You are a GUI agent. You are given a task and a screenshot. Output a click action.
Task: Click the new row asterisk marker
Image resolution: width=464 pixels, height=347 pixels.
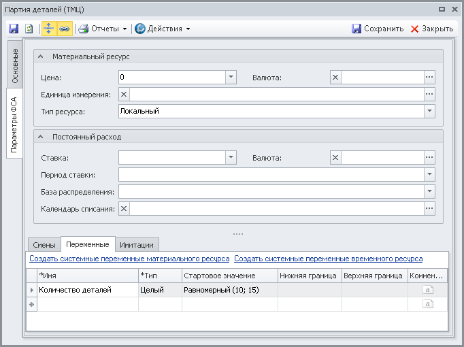point(32,304)
